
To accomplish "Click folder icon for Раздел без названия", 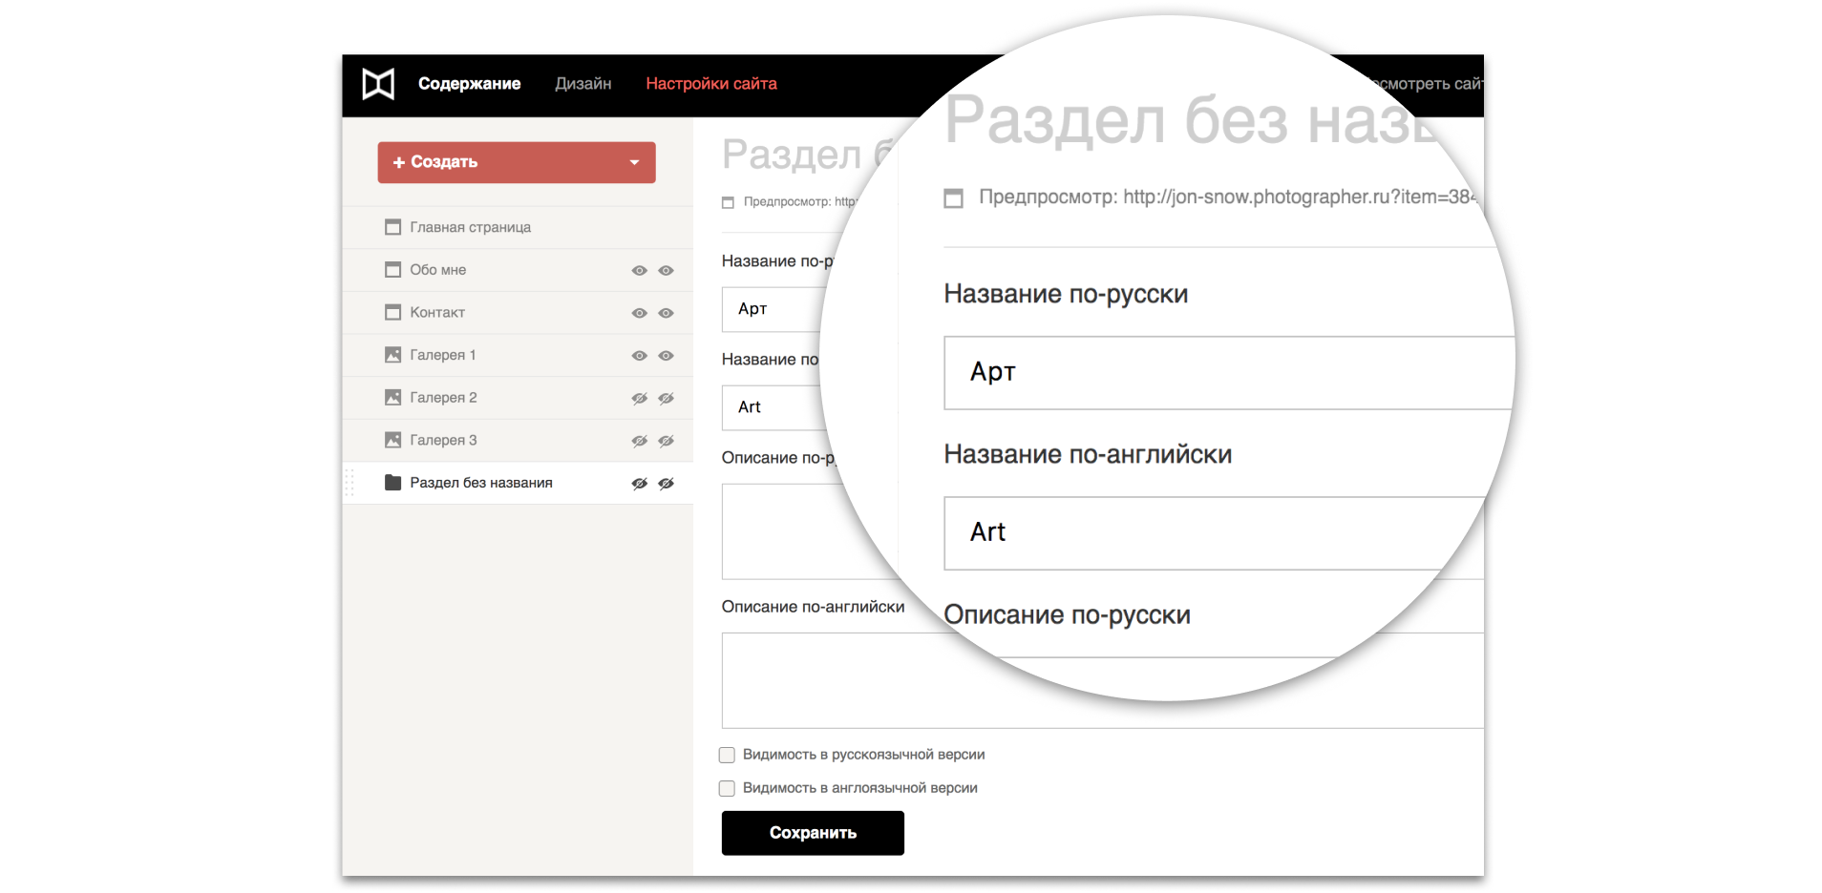I will (x=392, y=482).
